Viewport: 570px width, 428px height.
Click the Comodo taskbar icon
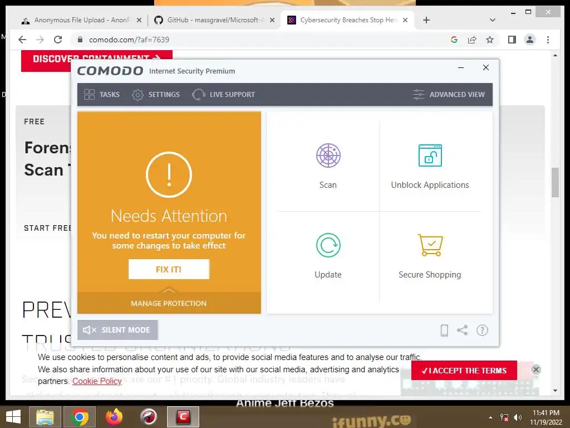[183, 417]
